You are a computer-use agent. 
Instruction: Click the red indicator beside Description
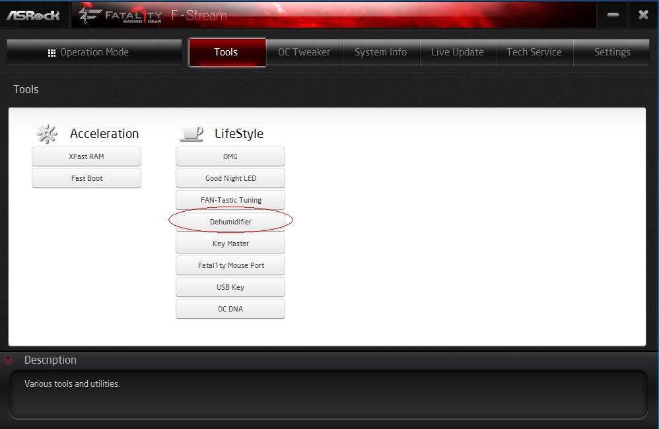(x=7, y=360)
